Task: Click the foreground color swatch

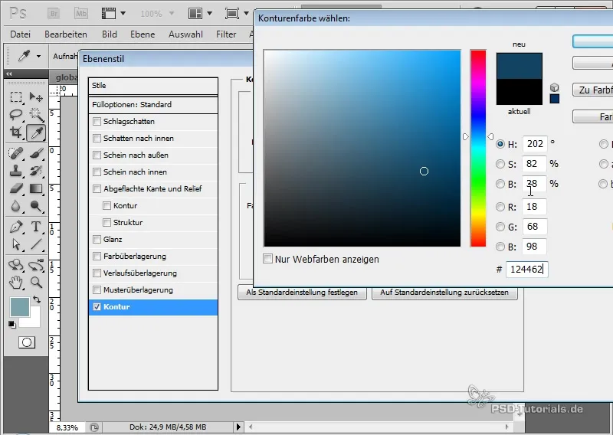Action: pos(19,307)
